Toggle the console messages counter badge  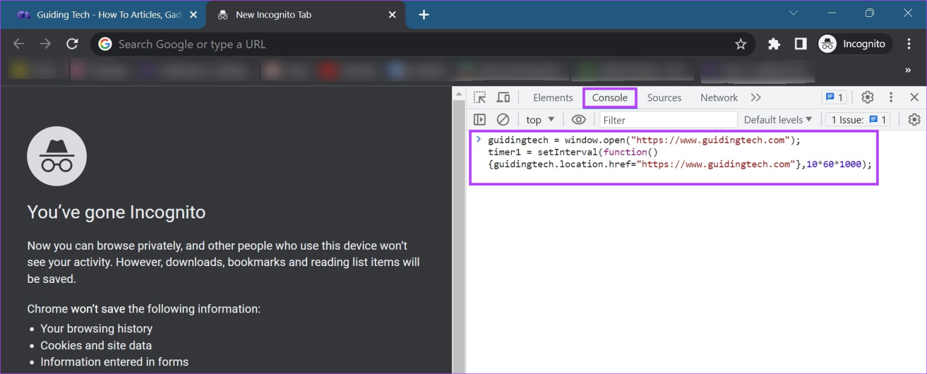point(834,97)
